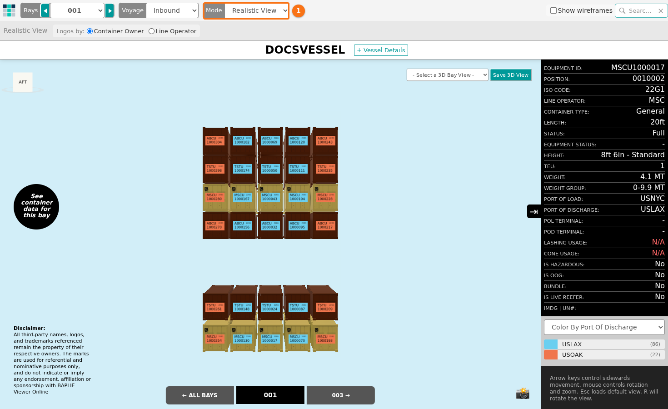Click the USNYC port of load value
This screenshot has width=668, height=409.
652,199
